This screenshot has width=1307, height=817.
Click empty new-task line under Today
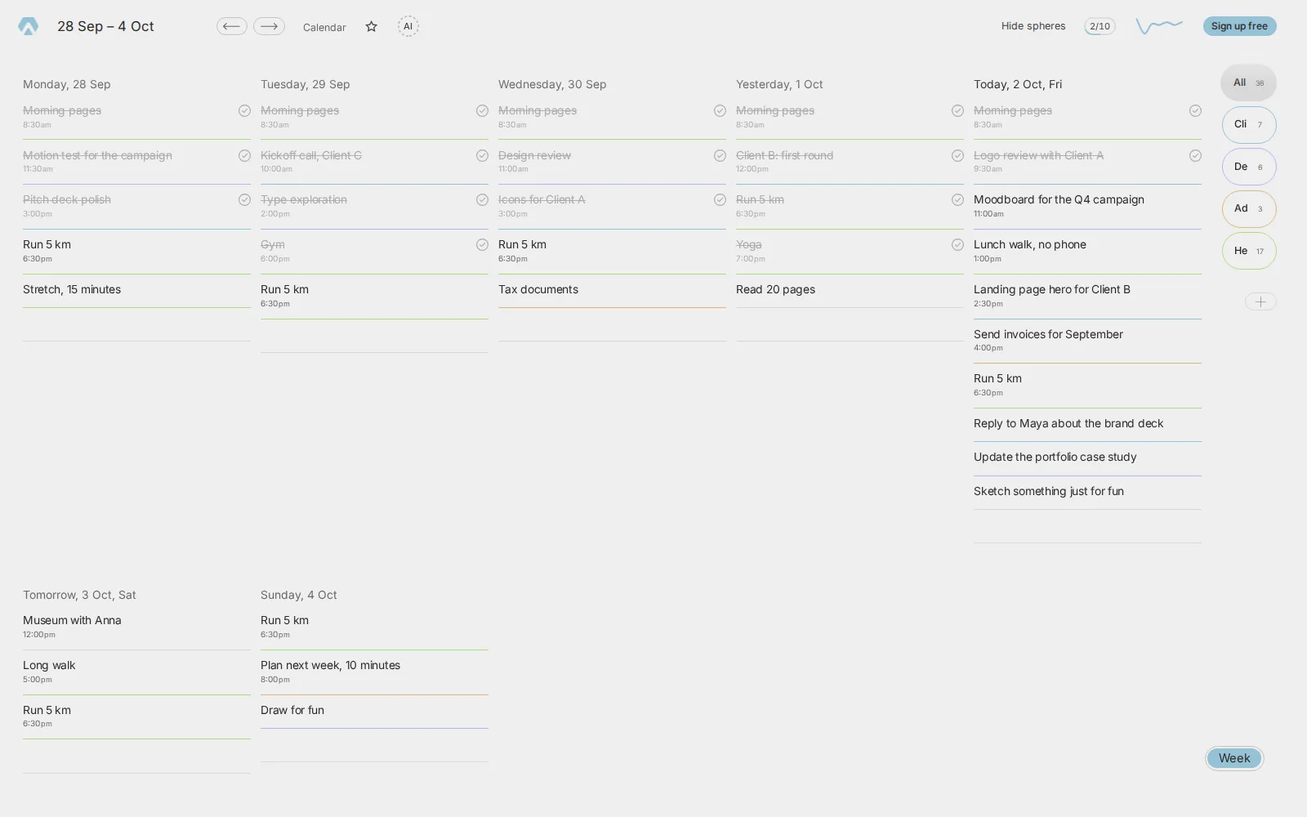[x=1087, y=527]
